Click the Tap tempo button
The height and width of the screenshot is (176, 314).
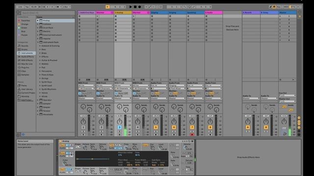(x=27, y=7)
